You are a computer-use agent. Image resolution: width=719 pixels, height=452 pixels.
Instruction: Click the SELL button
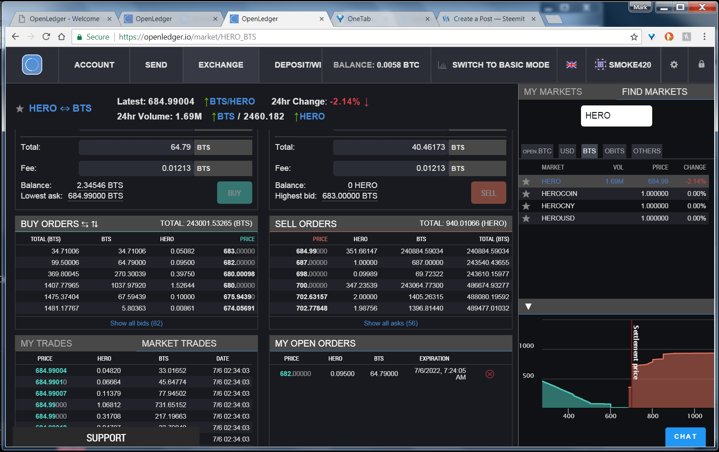click(x=488, y=193)
